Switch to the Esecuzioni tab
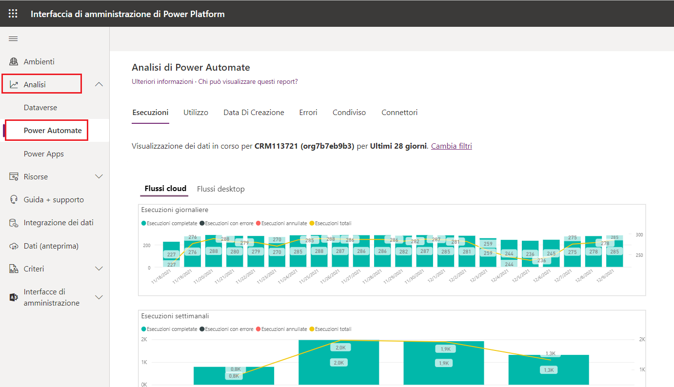Screen dimensions: 674x387 (x=150, y=113)
